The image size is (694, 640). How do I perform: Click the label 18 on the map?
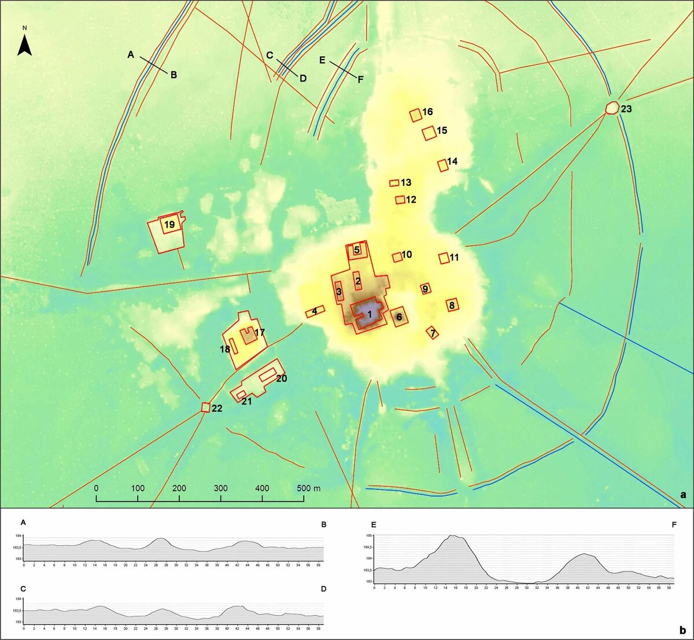coord(225,350)
